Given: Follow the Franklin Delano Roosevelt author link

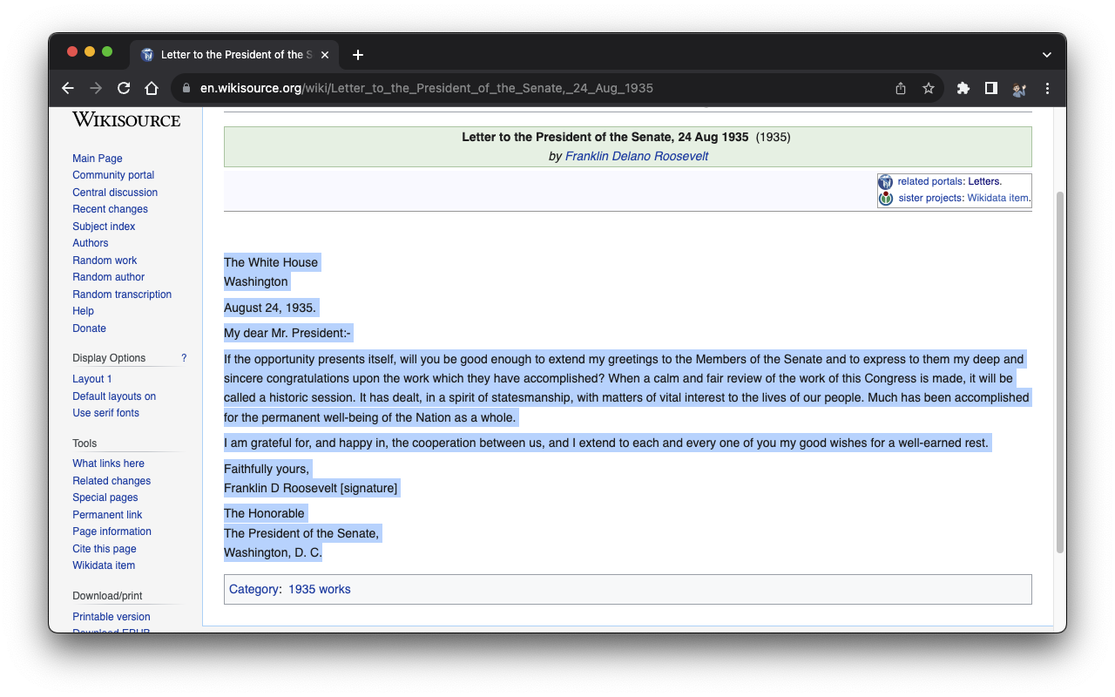Looking at the screenshot, I should [x=636, y=156].
